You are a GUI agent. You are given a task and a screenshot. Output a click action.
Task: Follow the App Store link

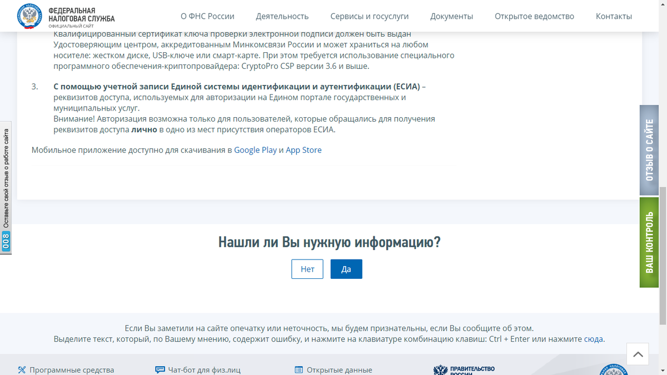[x=303, y=149]
